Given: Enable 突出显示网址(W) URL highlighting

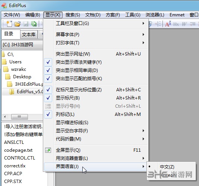Looking at the screenshot, I should coord(96,54).
